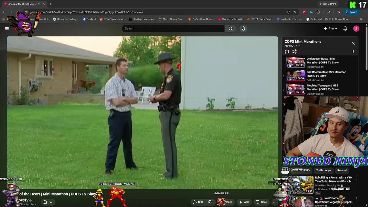Image resolution: width=368 pixels, height=207 pixels.
Task: Open more actions ellipsis under video
Action: tap(275, 202)
